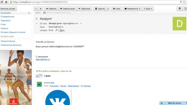Image resolution: width=187 pixels, height=105 pixels.
Task: Click the message subject Аккаунт
Action: [x=46, y=19]
